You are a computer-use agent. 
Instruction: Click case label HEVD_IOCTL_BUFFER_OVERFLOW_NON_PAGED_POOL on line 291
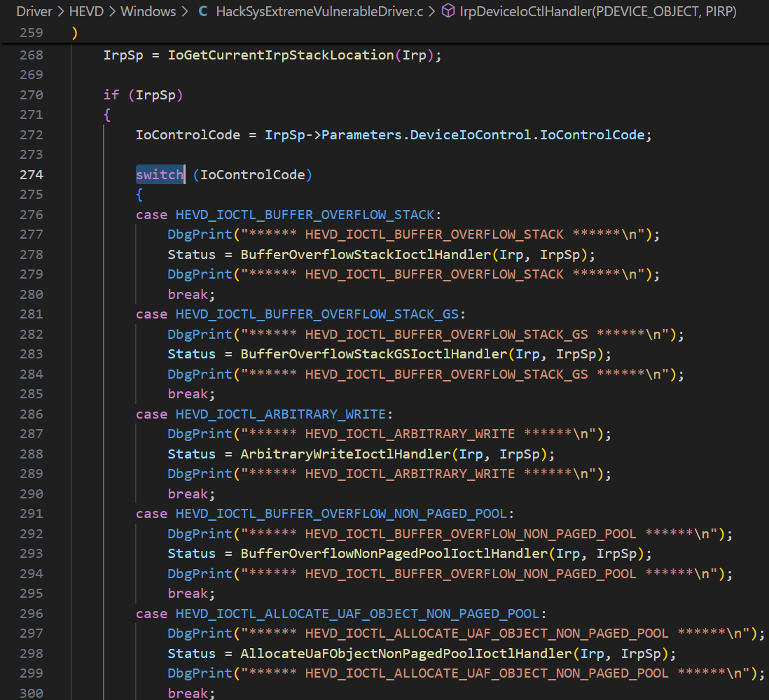pyautogui.click(x=341, y=514)
